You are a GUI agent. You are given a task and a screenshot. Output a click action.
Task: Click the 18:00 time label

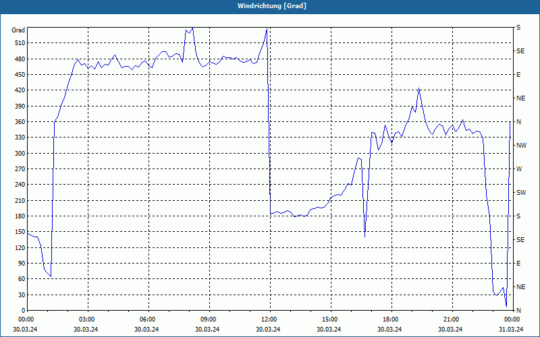[x=391, y=319]
